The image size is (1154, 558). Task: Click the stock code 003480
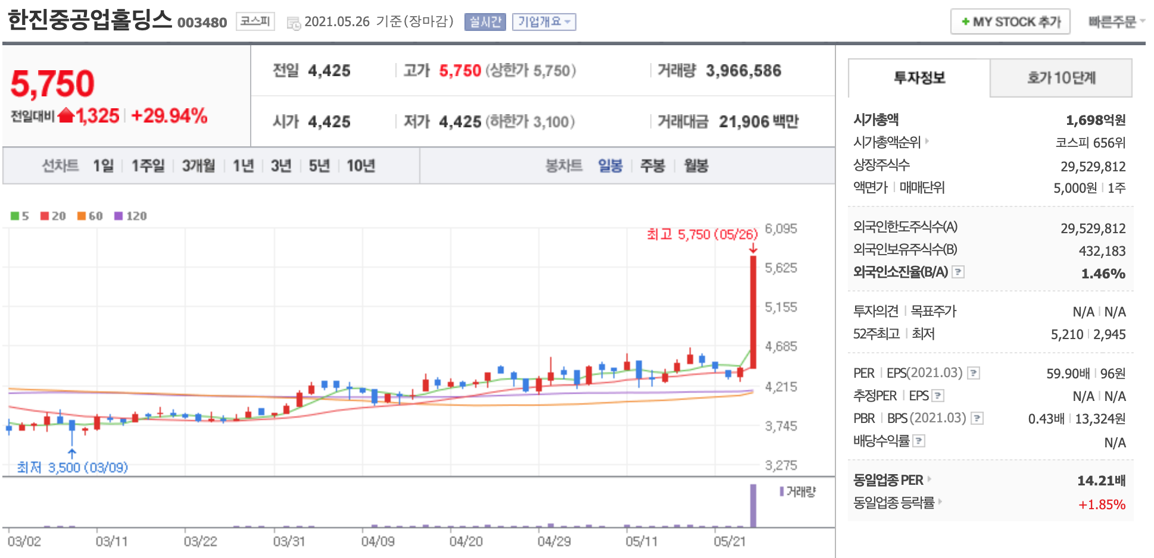202,23
